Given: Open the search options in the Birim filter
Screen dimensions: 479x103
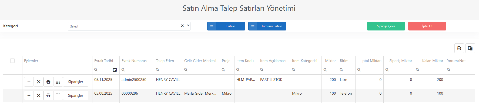Looking at the screenshot, I should [341, 70].
